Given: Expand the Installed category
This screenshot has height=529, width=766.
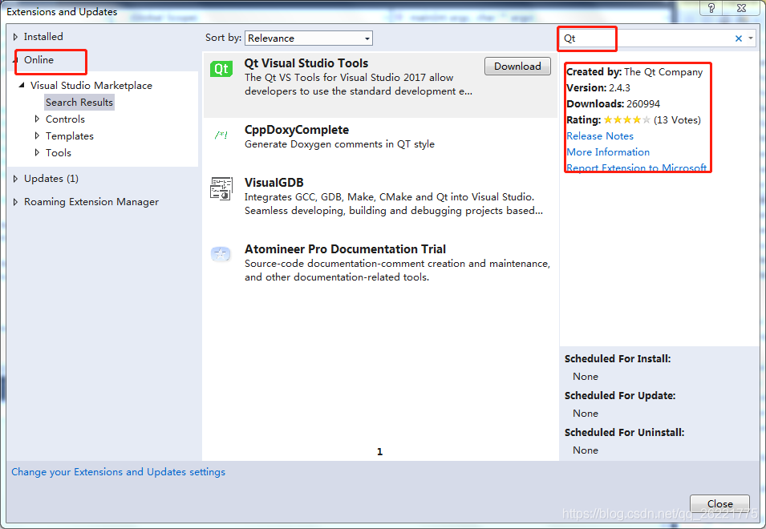Looking at the screenshot, I should [15, 37].
